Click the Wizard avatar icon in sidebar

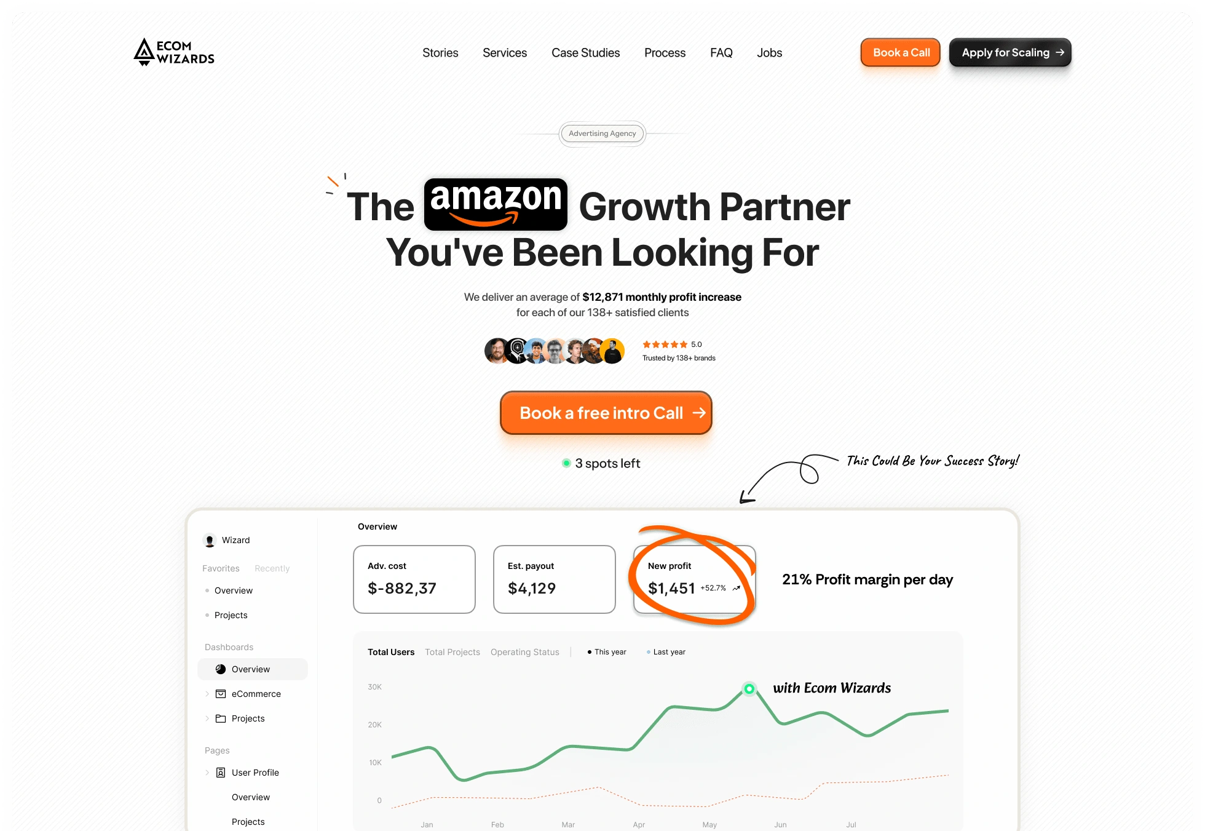click(x=210, y=540)
